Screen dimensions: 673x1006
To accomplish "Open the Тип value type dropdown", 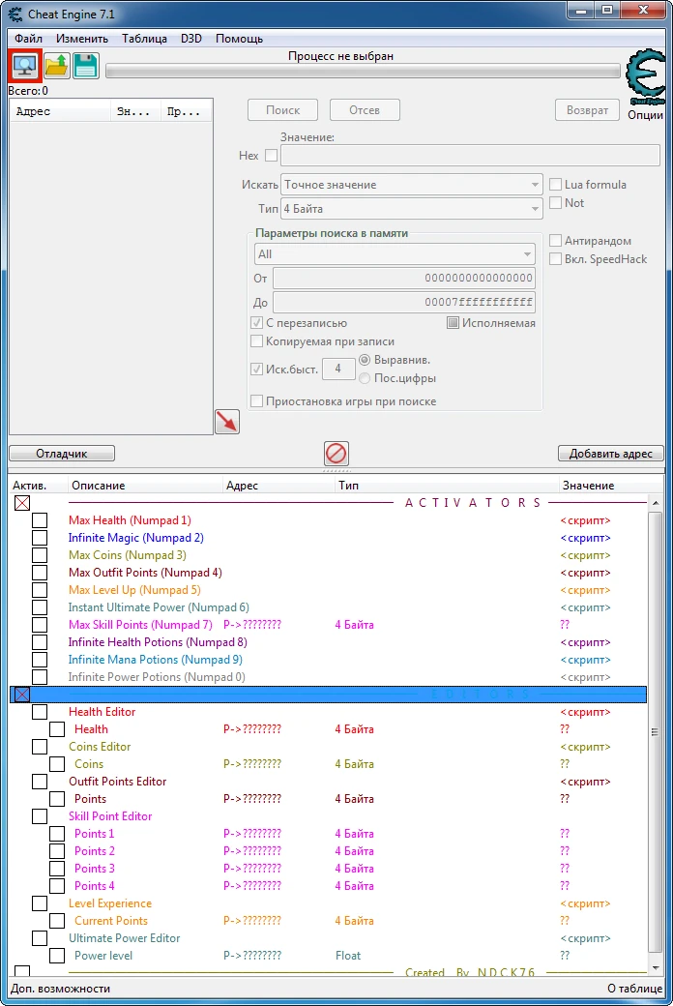I will click(x=412, y=209).
